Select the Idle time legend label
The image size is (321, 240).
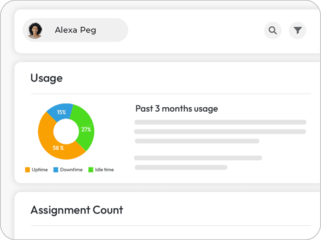[104, 170]
